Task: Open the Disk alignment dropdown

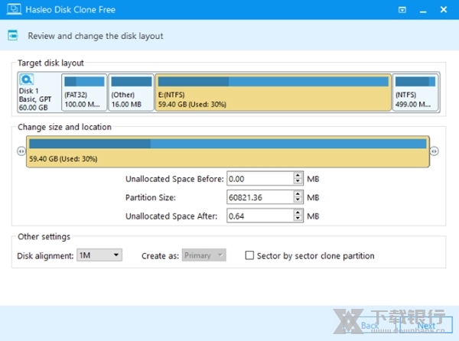Action: click(x=99, y=255)
